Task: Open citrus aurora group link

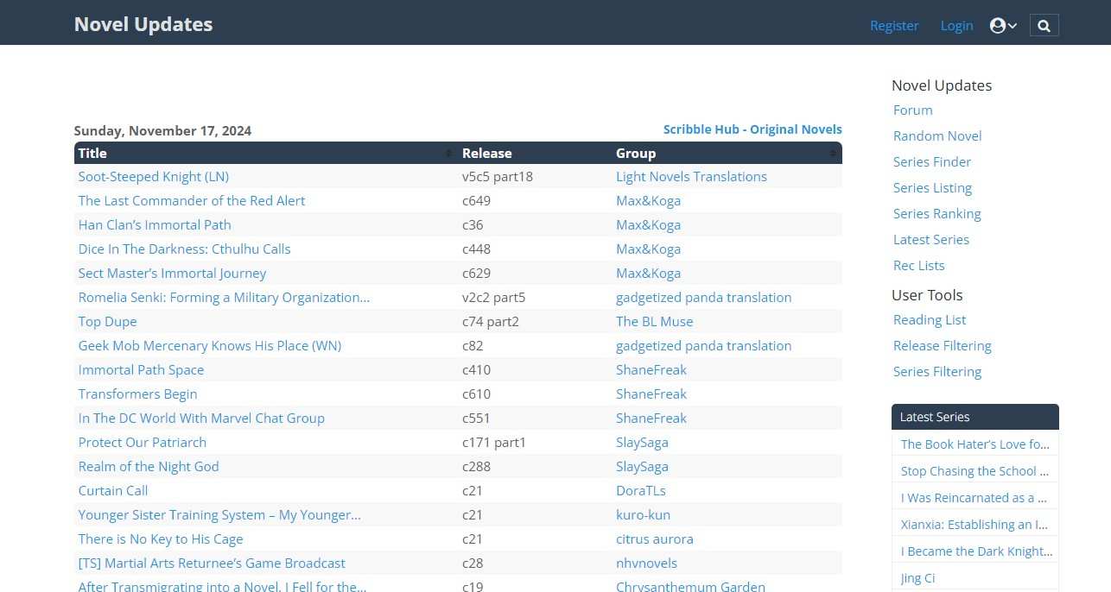Action: [x=655, y=539]
